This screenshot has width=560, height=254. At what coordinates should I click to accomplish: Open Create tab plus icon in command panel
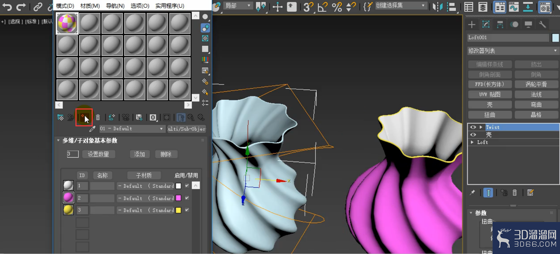pyautogui.click(x=472, y=24)
